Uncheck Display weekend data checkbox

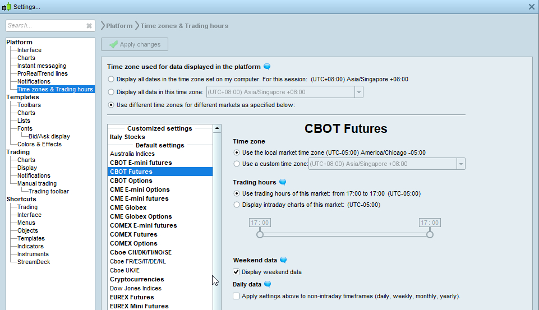[236, 272]
